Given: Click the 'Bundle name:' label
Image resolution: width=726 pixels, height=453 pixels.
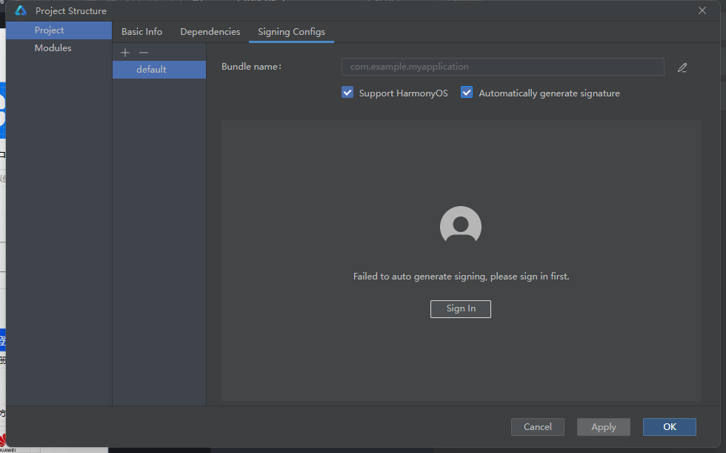Looking at the screenshot, I should (x=251, y=67).
